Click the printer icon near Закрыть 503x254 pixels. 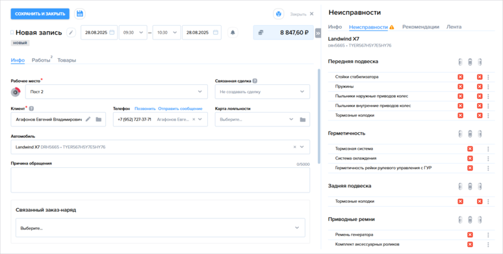point(278,14)
